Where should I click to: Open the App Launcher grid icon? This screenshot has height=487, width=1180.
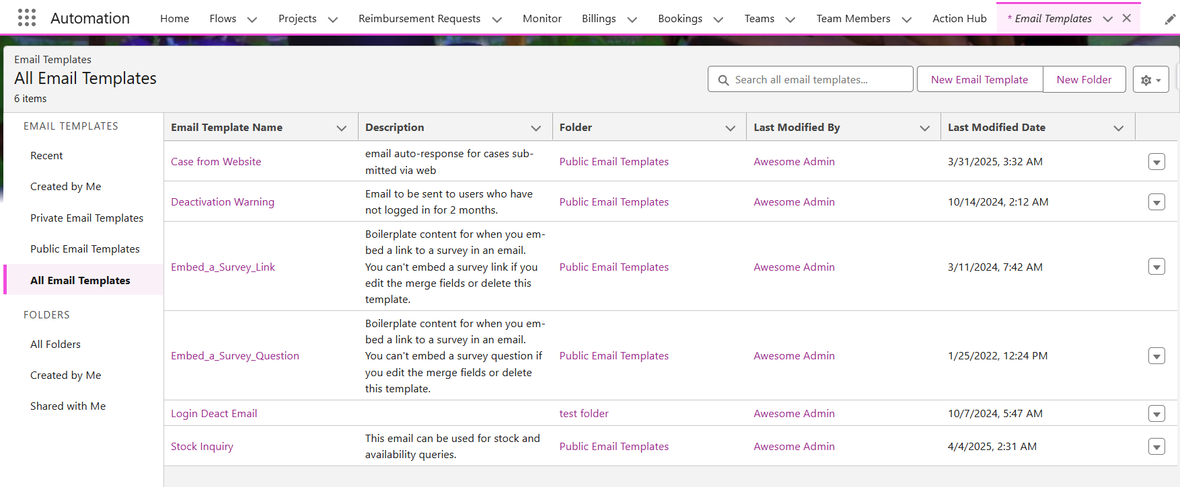[x=27, y=18]
